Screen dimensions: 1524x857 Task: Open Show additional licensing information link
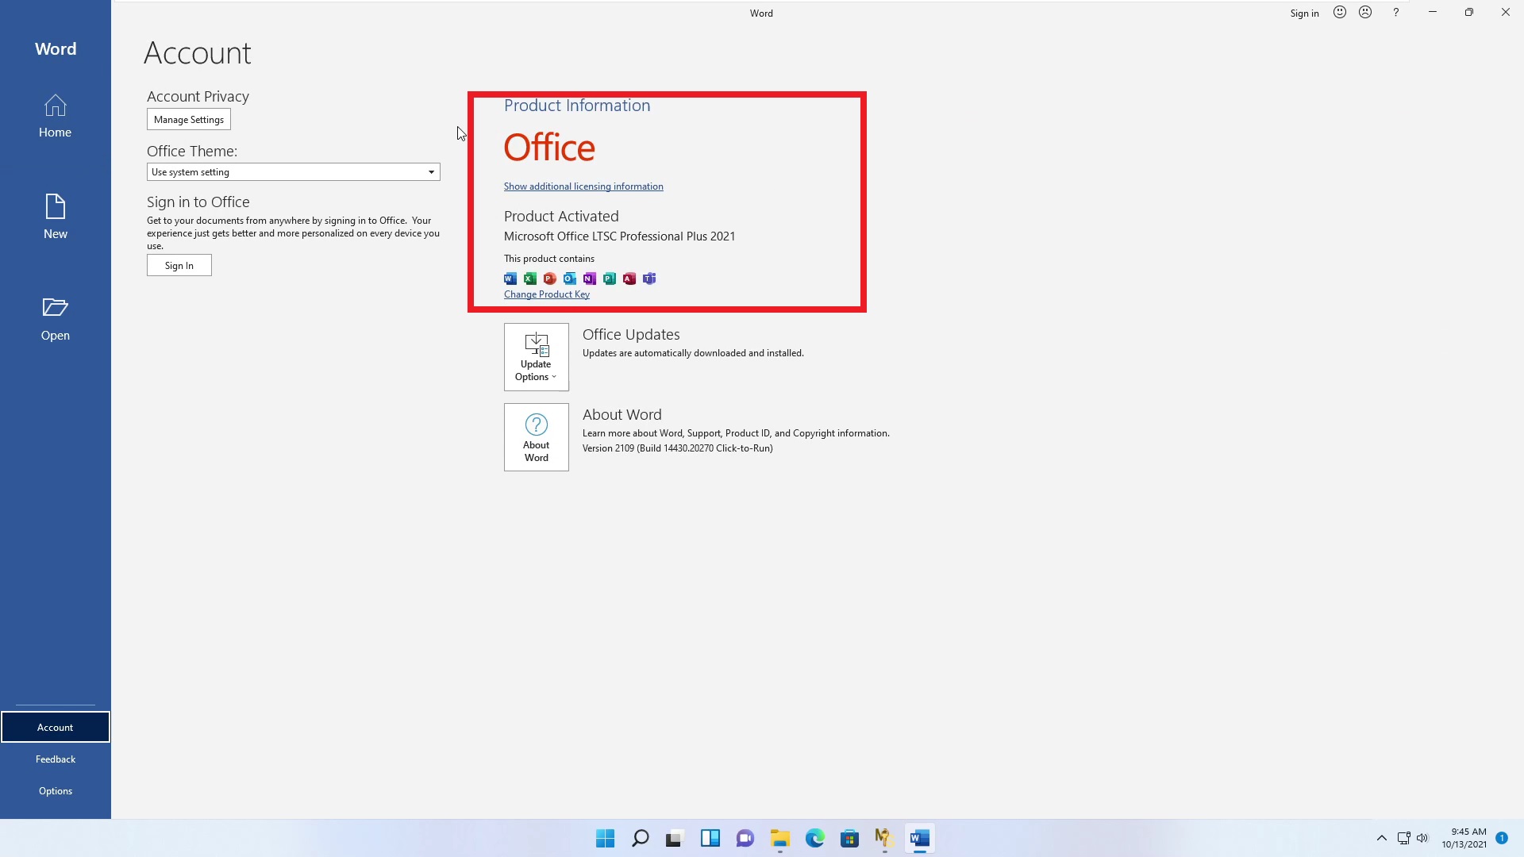click(x=583, y=186)
